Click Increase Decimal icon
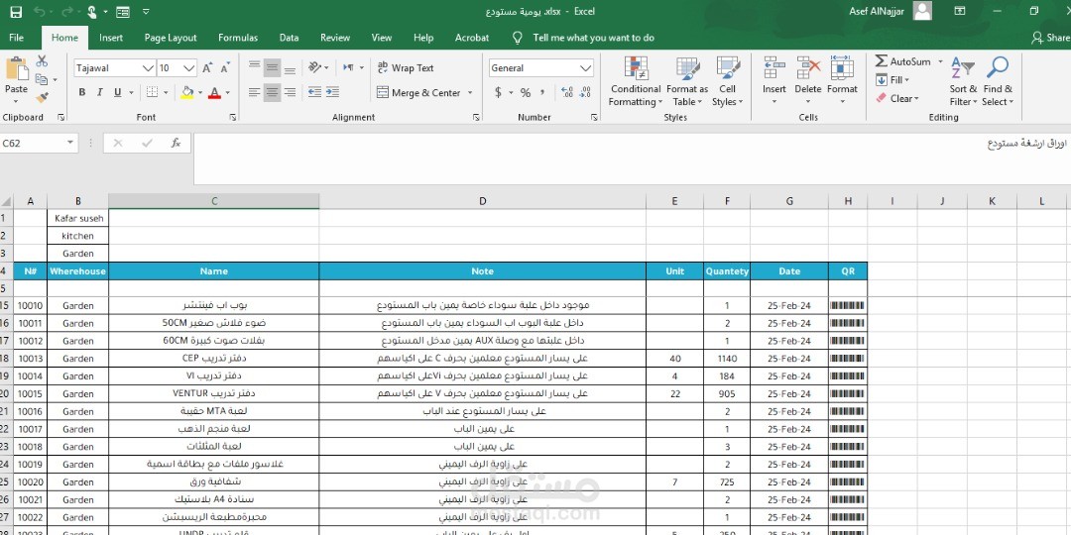 [x=567, y=92]
